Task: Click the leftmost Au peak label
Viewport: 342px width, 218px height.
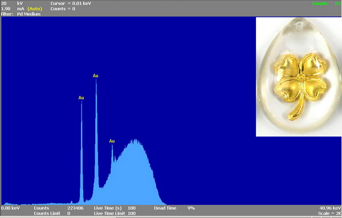Action: pyautogui.click(x=81, y=98)
